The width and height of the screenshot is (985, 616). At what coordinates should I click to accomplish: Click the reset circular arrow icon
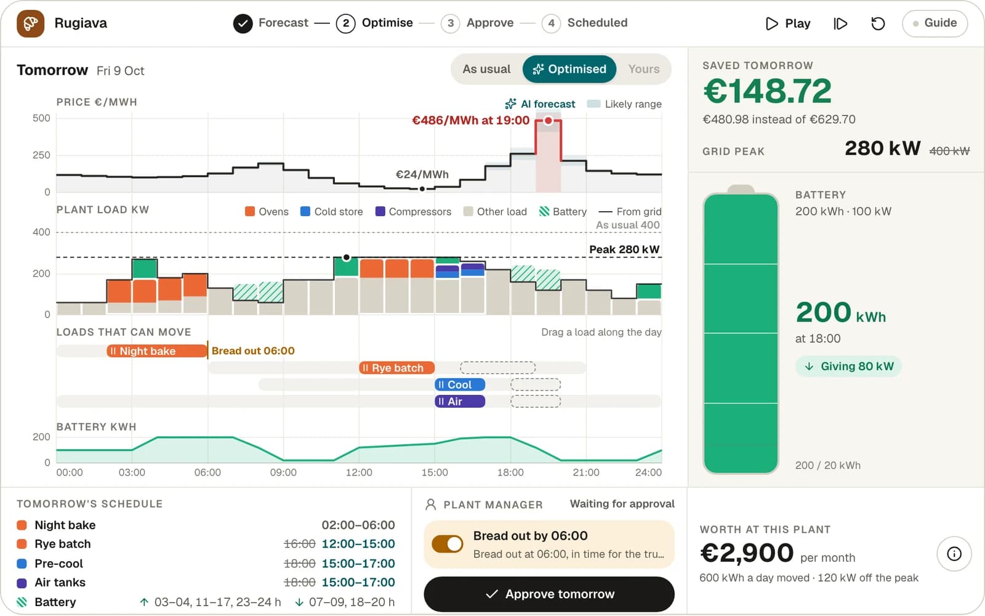coord(878,23)
